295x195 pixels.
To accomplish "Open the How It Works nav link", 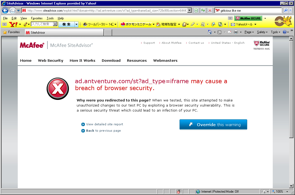I will [x=82, y=61].
